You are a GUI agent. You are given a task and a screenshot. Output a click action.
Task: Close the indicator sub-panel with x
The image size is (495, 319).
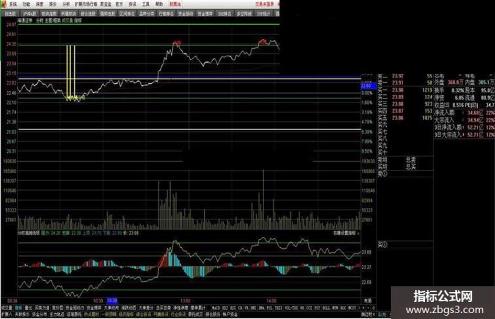click(x=358, y=233)
